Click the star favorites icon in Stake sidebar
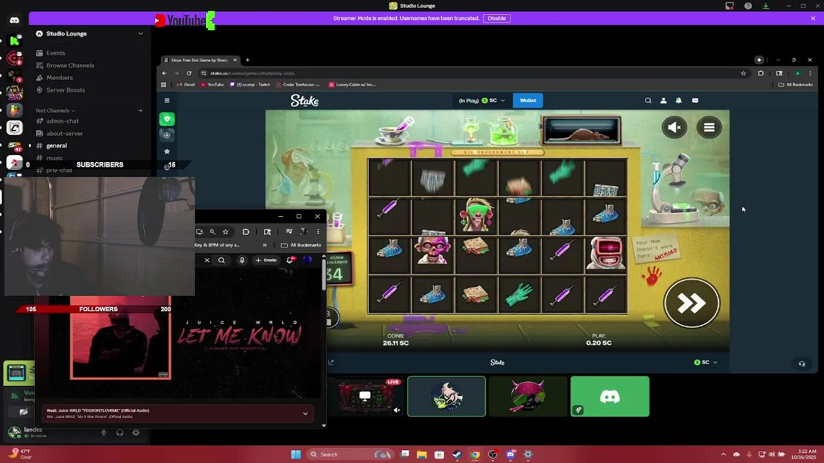The height and width of the screenshot is (463, 824). pyautogui.click(x=167, y=151)
